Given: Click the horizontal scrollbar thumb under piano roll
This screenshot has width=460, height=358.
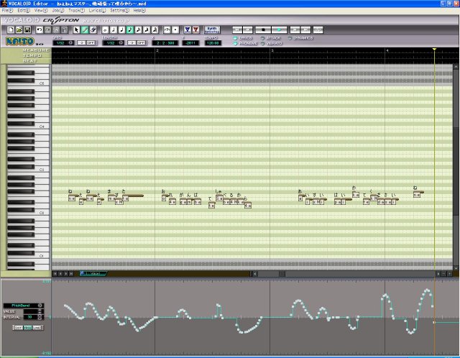Looking at the screenshot, I should point(282,274).
